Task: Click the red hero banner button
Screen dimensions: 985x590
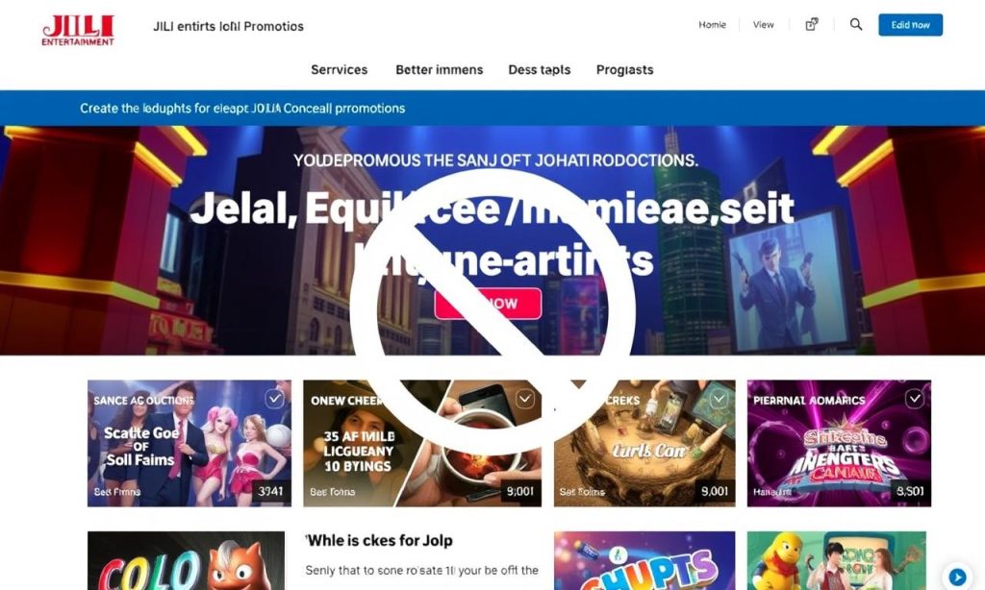Action: (488, 304)
